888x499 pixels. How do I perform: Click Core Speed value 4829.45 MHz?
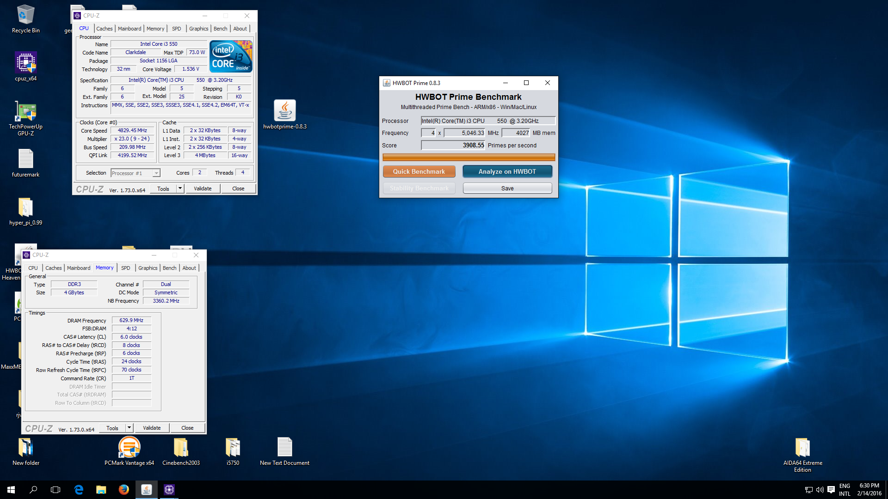132,131
